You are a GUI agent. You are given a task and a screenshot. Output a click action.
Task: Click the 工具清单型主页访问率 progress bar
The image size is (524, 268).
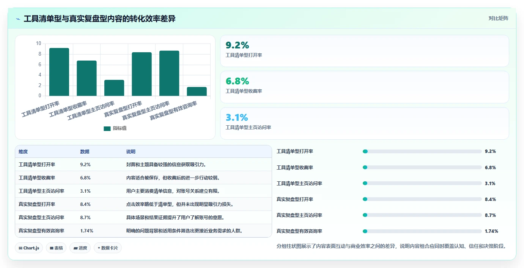pos(422,183)
